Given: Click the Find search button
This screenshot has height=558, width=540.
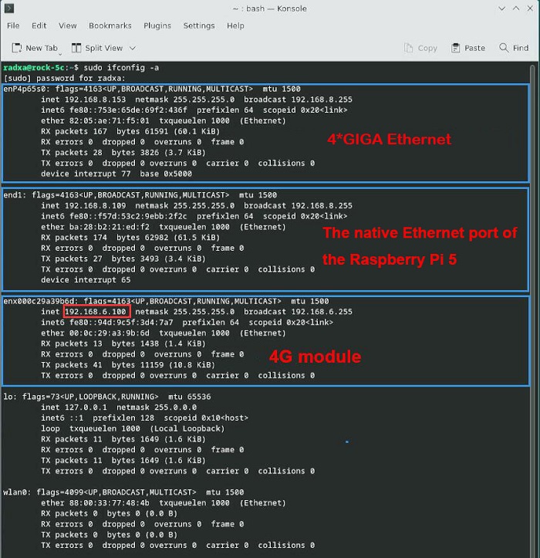Looking at the screenshot, I should [514, 48].
